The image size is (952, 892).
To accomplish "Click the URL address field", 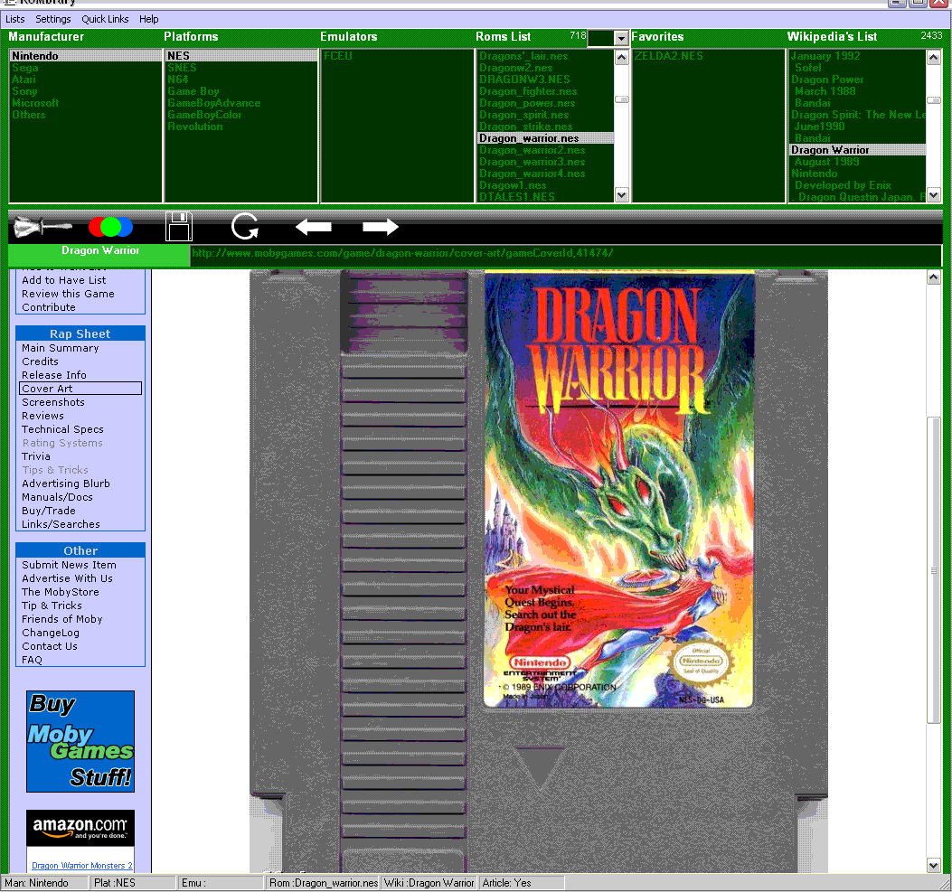I will tap(566, 254).
